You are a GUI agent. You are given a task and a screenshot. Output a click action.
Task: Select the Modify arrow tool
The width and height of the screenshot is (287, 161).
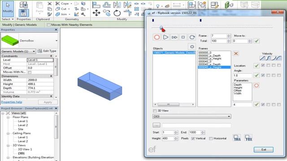click(x=8, y=9)
